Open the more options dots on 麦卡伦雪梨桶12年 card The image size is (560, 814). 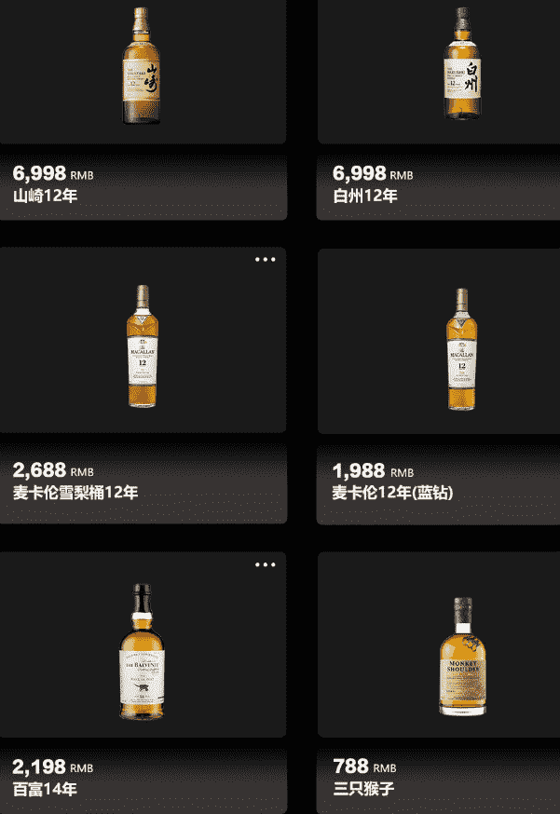click(x=265, y=259)
